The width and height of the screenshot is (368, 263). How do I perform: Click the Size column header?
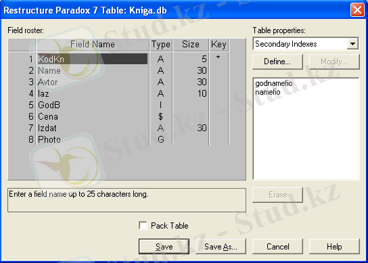click(191, 45)
